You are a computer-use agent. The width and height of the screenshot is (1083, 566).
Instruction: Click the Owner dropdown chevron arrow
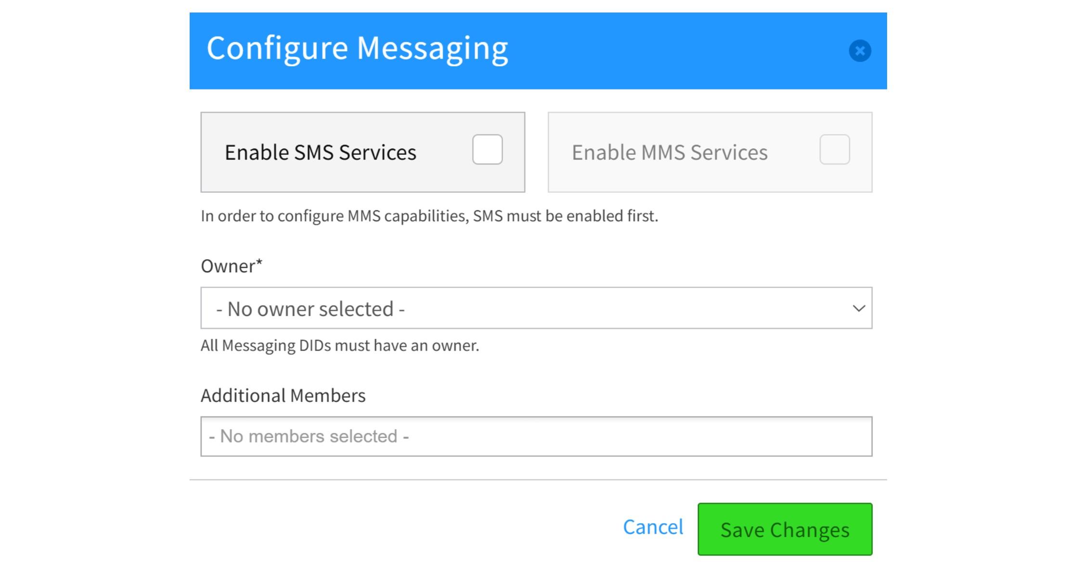(x=859, y=308)
